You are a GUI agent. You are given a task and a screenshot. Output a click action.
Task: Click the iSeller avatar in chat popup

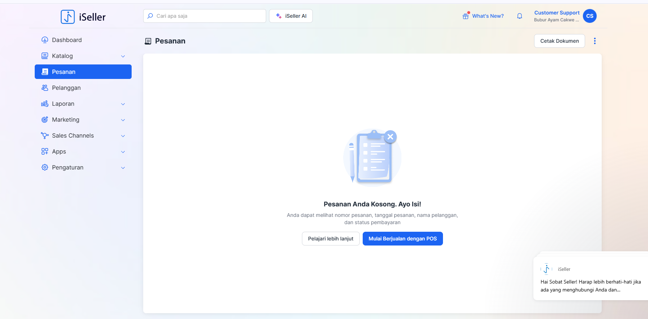(546, 269)
